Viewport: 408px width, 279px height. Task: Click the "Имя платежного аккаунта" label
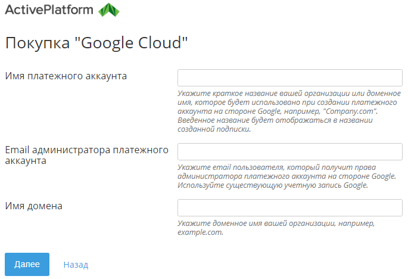click(x=66, y=76)
